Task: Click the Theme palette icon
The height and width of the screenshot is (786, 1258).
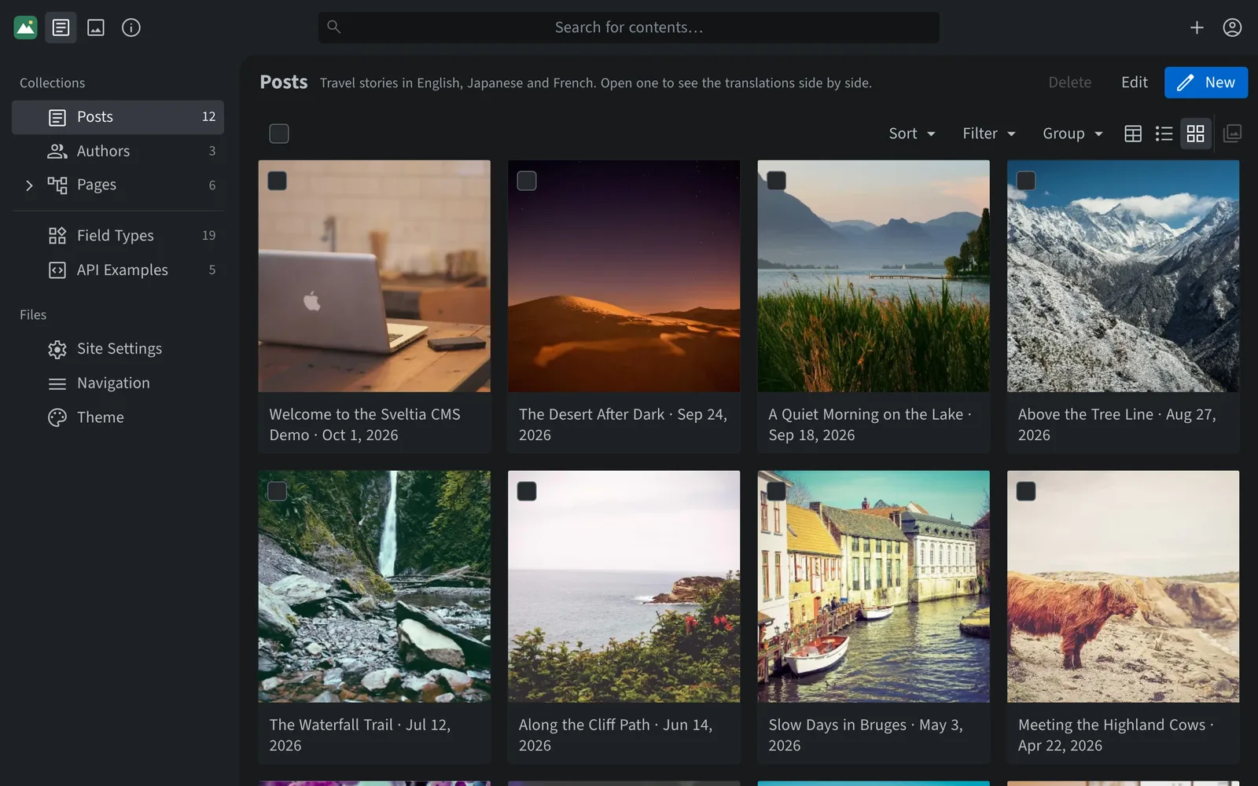Action: 57,417
